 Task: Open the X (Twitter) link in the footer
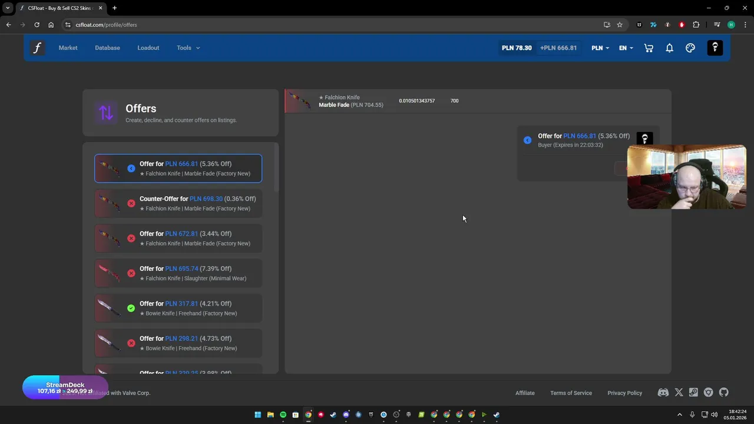click(x=679, y=393)
